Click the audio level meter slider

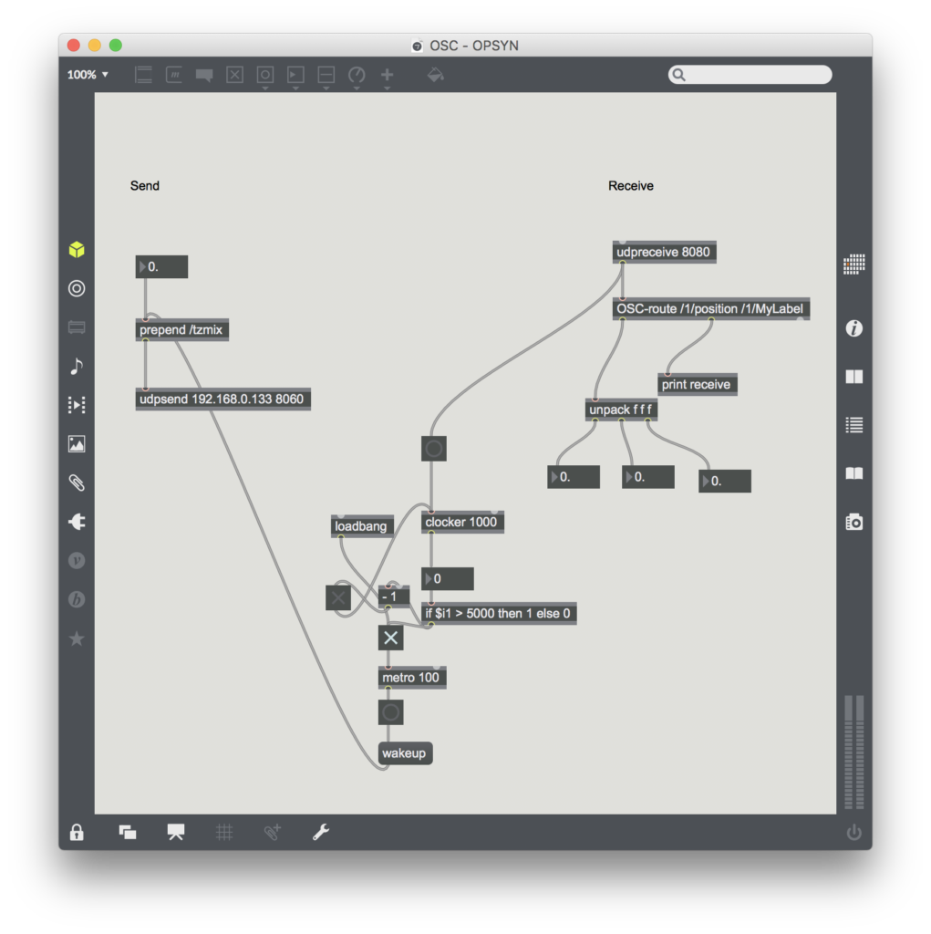[x=853, y=752]
